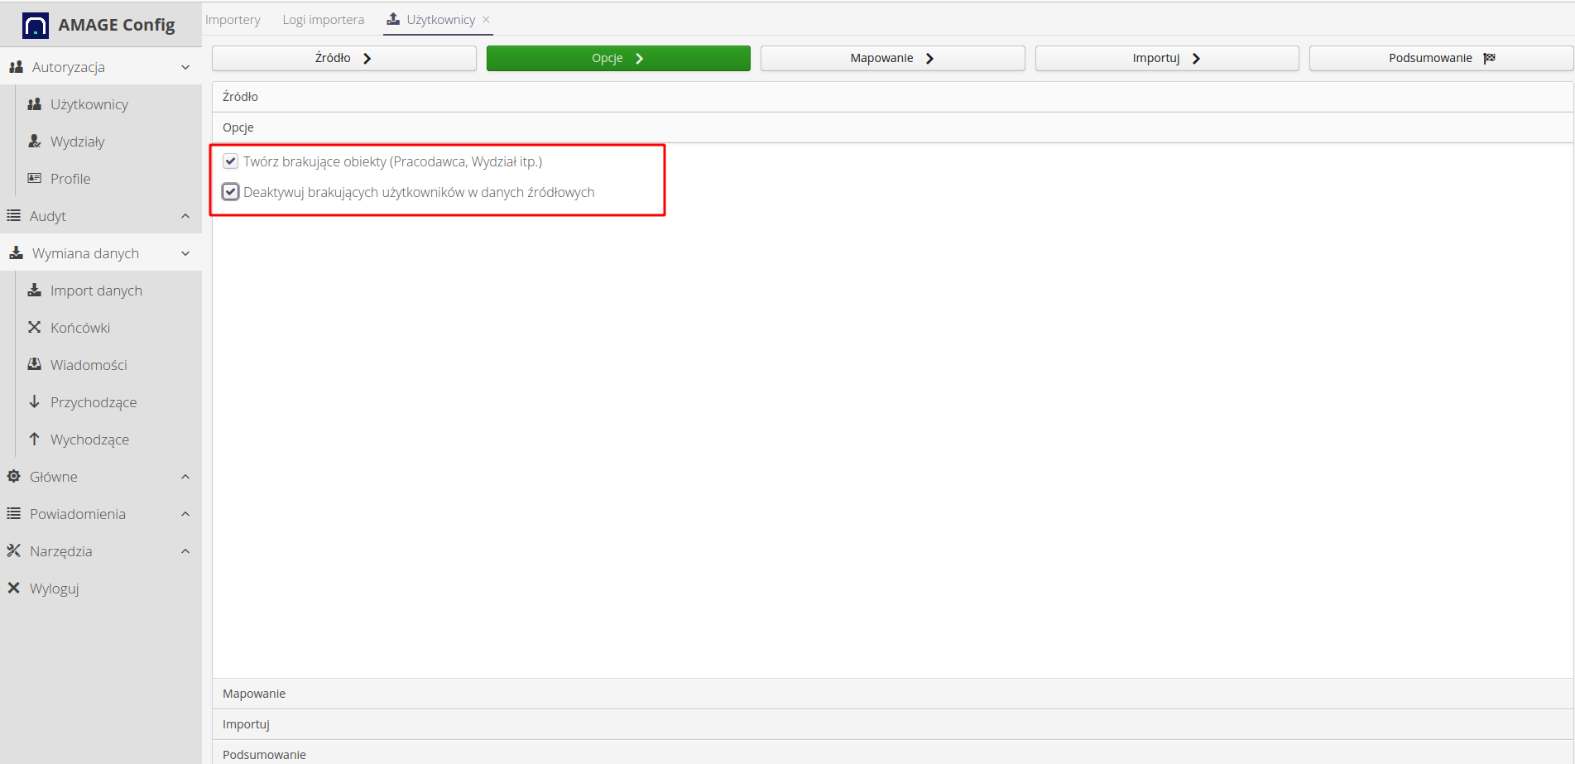Uncheck Twórz brakujące obiekty checkbox
The height and width of the screenshot is (764, 1575).
[231, 161]
